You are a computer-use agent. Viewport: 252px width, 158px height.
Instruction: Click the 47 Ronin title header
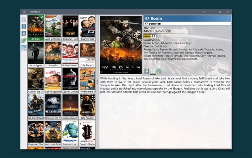[x=187, y=19]
